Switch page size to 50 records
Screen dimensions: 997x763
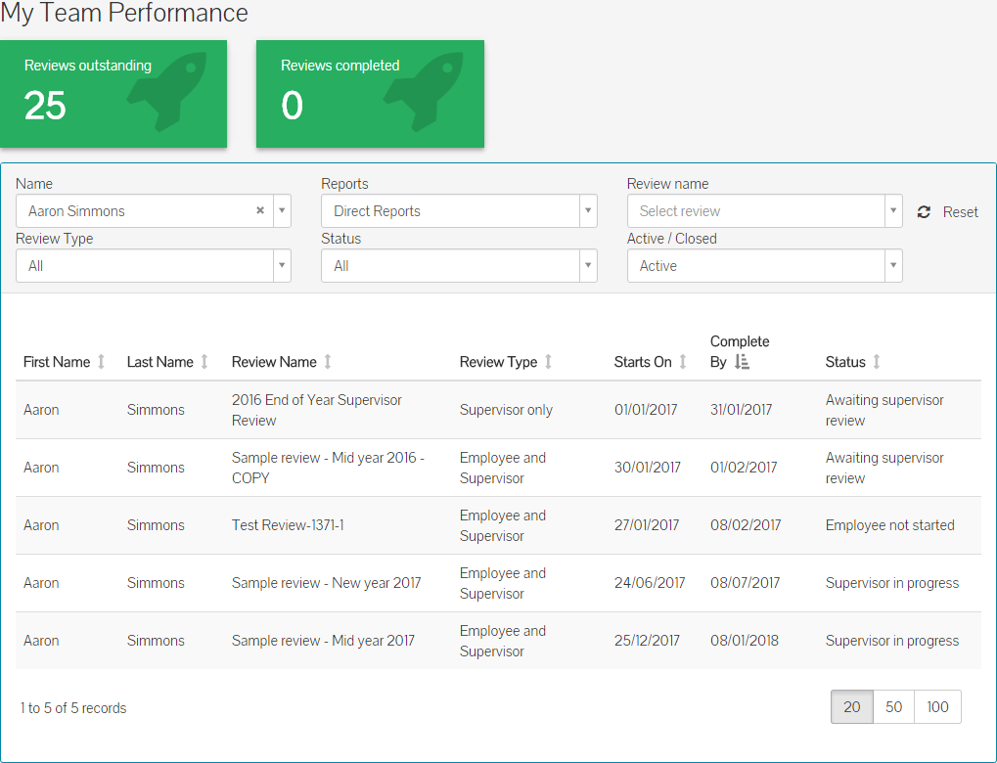click(893, 707)
